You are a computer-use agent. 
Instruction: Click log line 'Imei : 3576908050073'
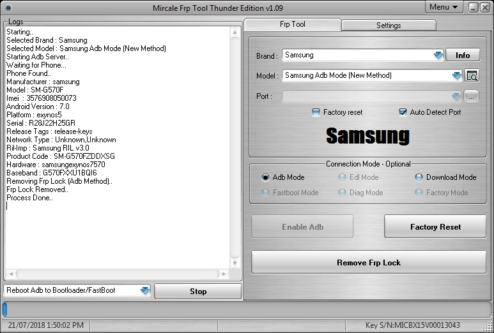[42, 98]
